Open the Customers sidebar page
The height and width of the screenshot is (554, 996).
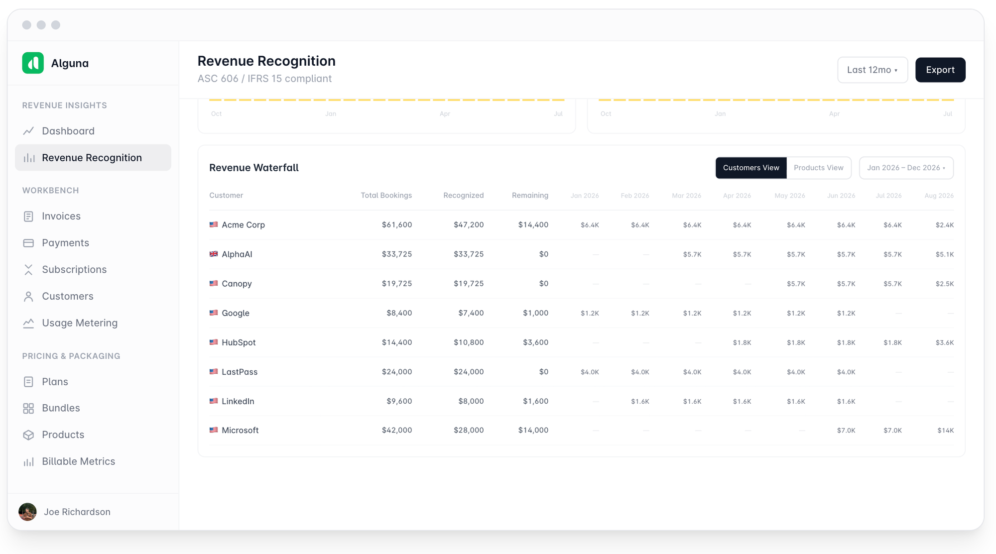pyautogui.click(x=93, y=297)
